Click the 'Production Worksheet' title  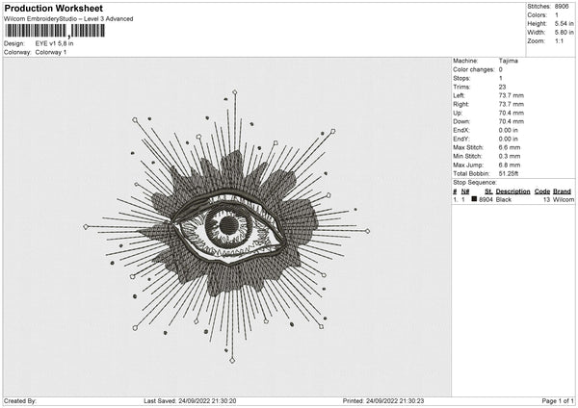click(54, 8)
